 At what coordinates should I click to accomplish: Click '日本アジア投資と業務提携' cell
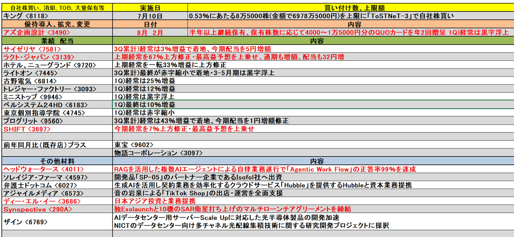coord(313,201)
